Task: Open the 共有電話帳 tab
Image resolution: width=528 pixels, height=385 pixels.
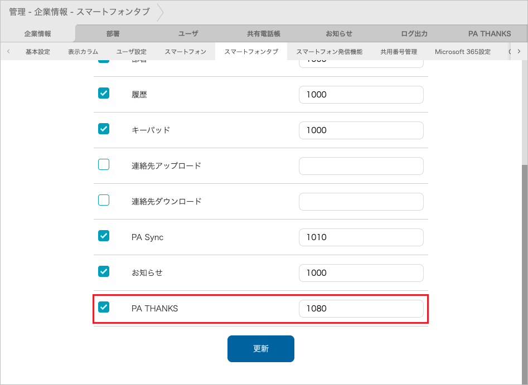Action: (x=263, y=33)
